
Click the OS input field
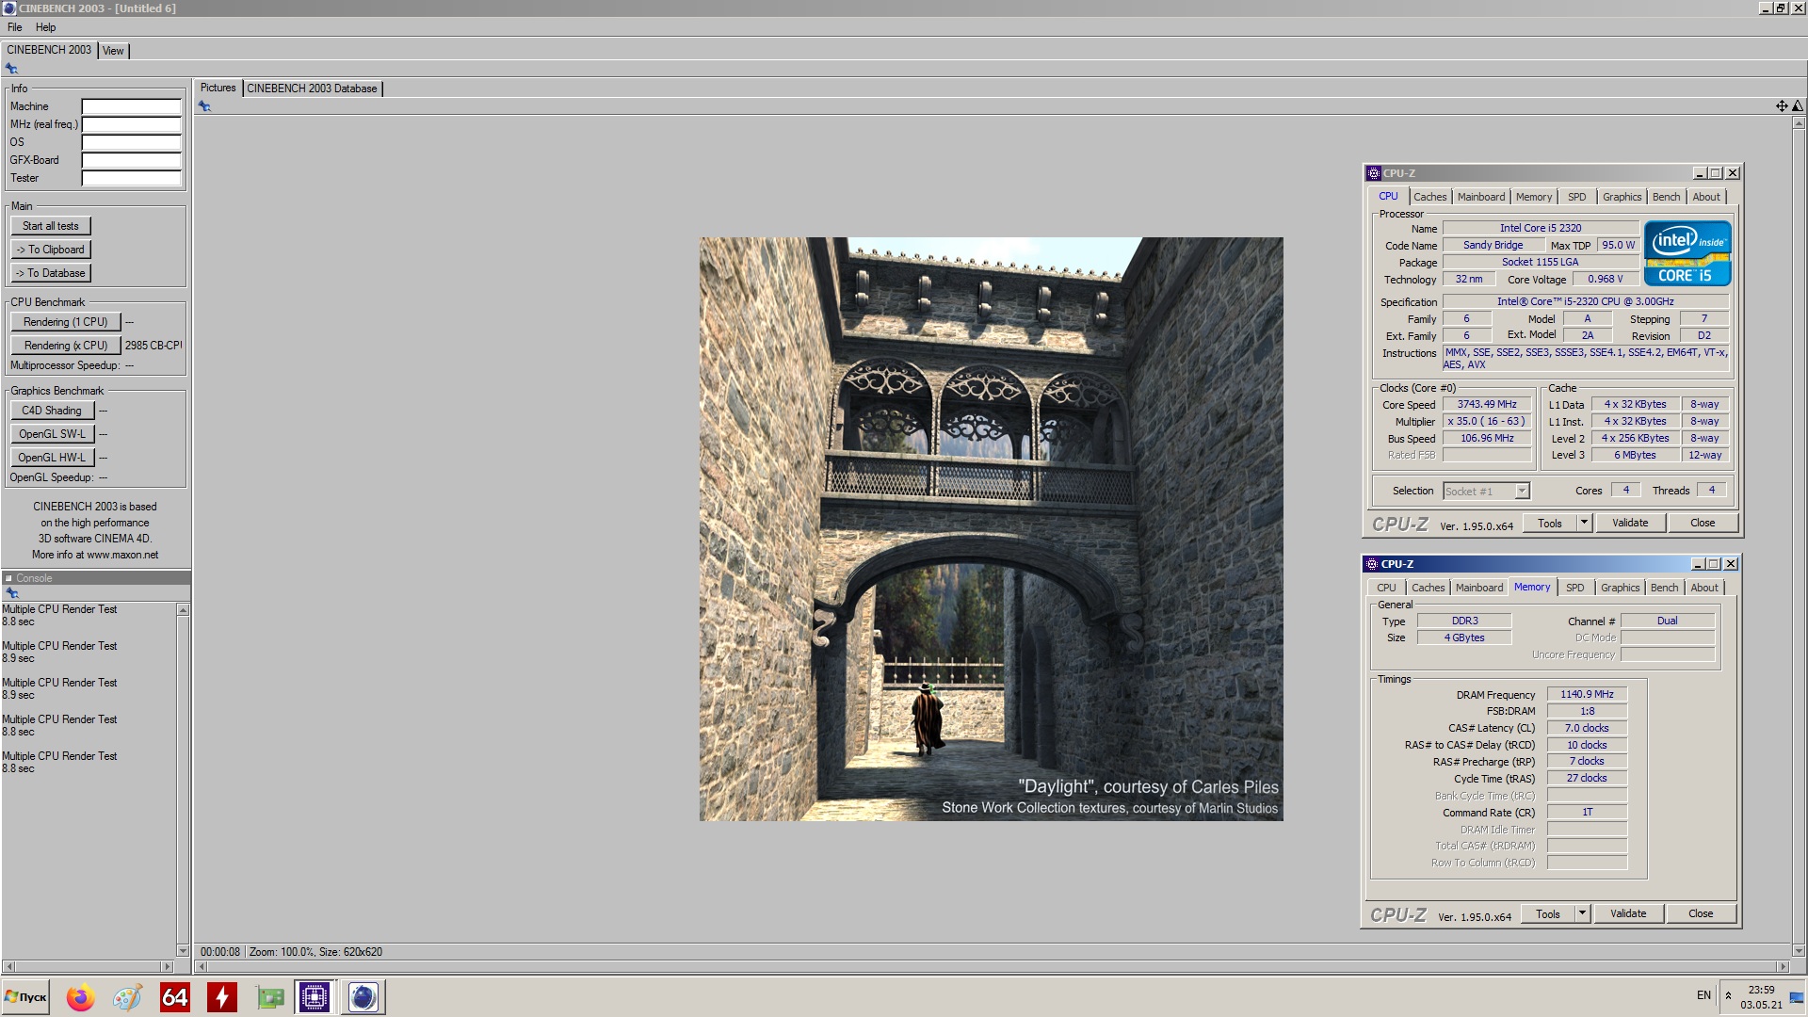131,142
